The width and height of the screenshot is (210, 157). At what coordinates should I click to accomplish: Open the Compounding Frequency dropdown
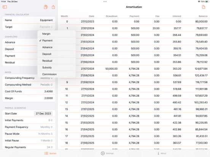click(46, 78)
